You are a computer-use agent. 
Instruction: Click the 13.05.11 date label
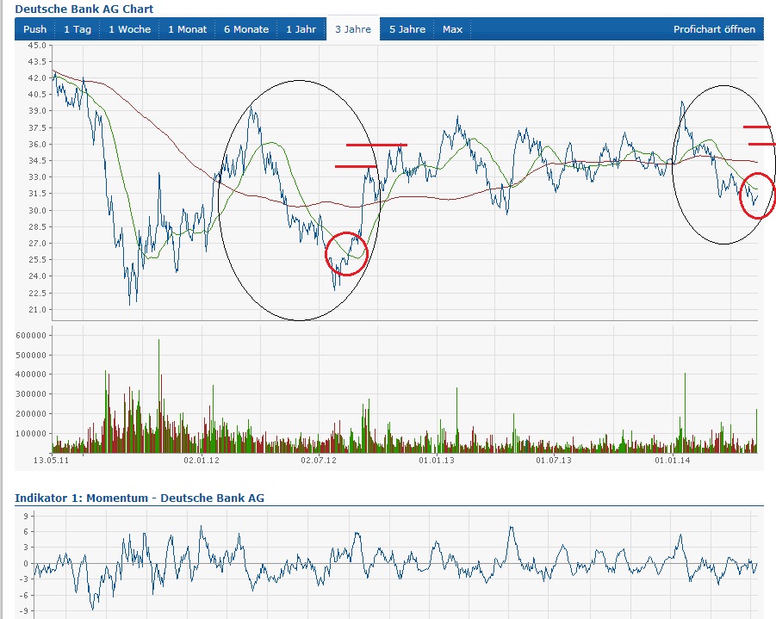[52, 461]
